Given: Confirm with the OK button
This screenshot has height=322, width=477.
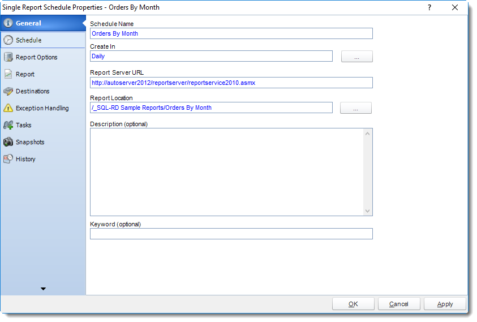Looking at the screenshot, I should [353, 304].
